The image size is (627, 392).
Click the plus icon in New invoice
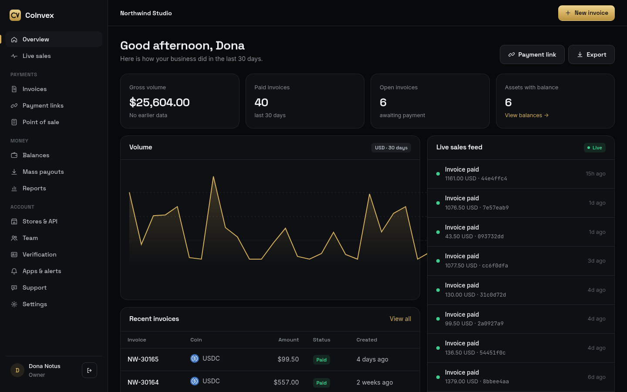point(568,13)
